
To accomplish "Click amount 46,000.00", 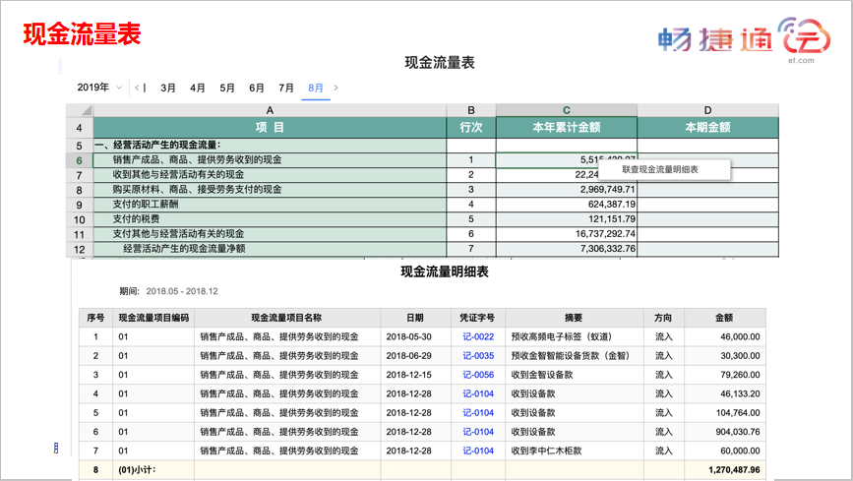I will click(x=740, y=336).
